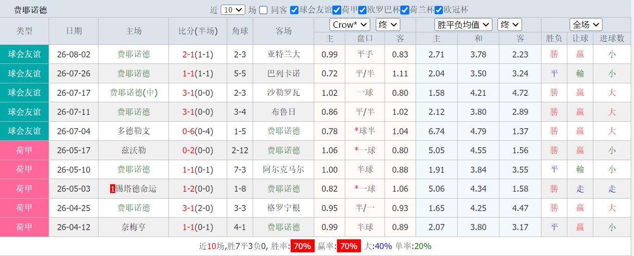
Task: Click the 类型 column header
Action: click(x=25, y=31)
